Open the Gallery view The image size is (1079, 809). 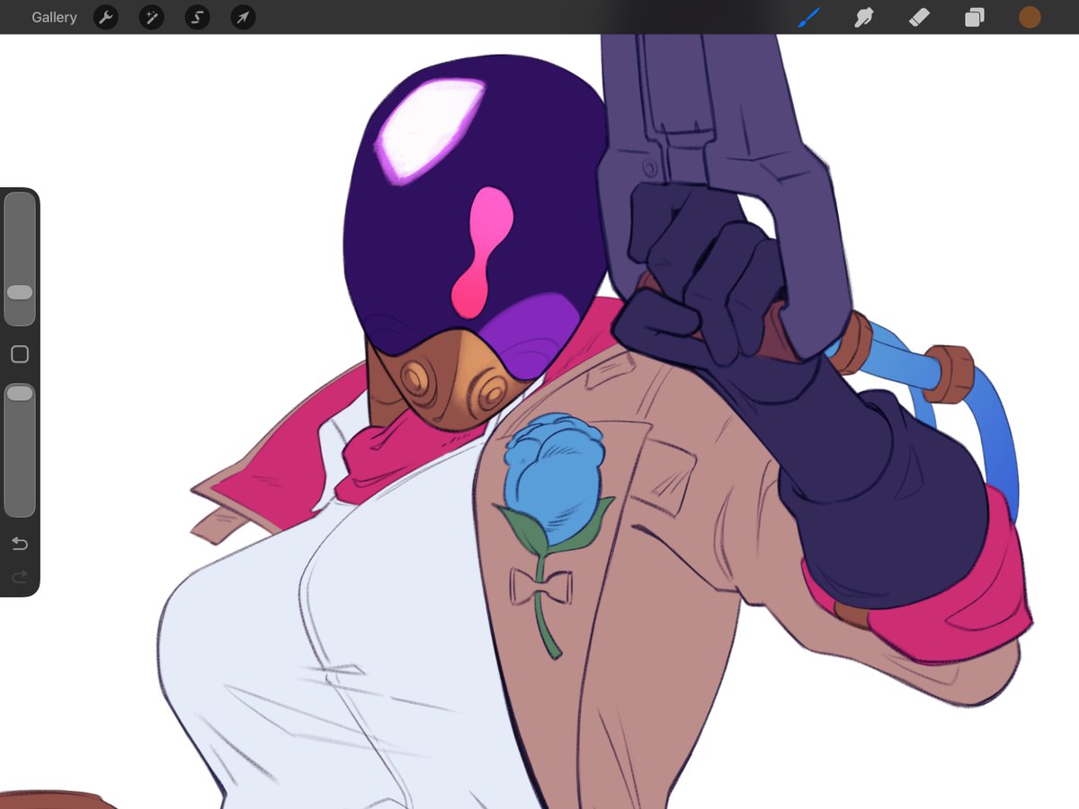click(x=54, y=17)
